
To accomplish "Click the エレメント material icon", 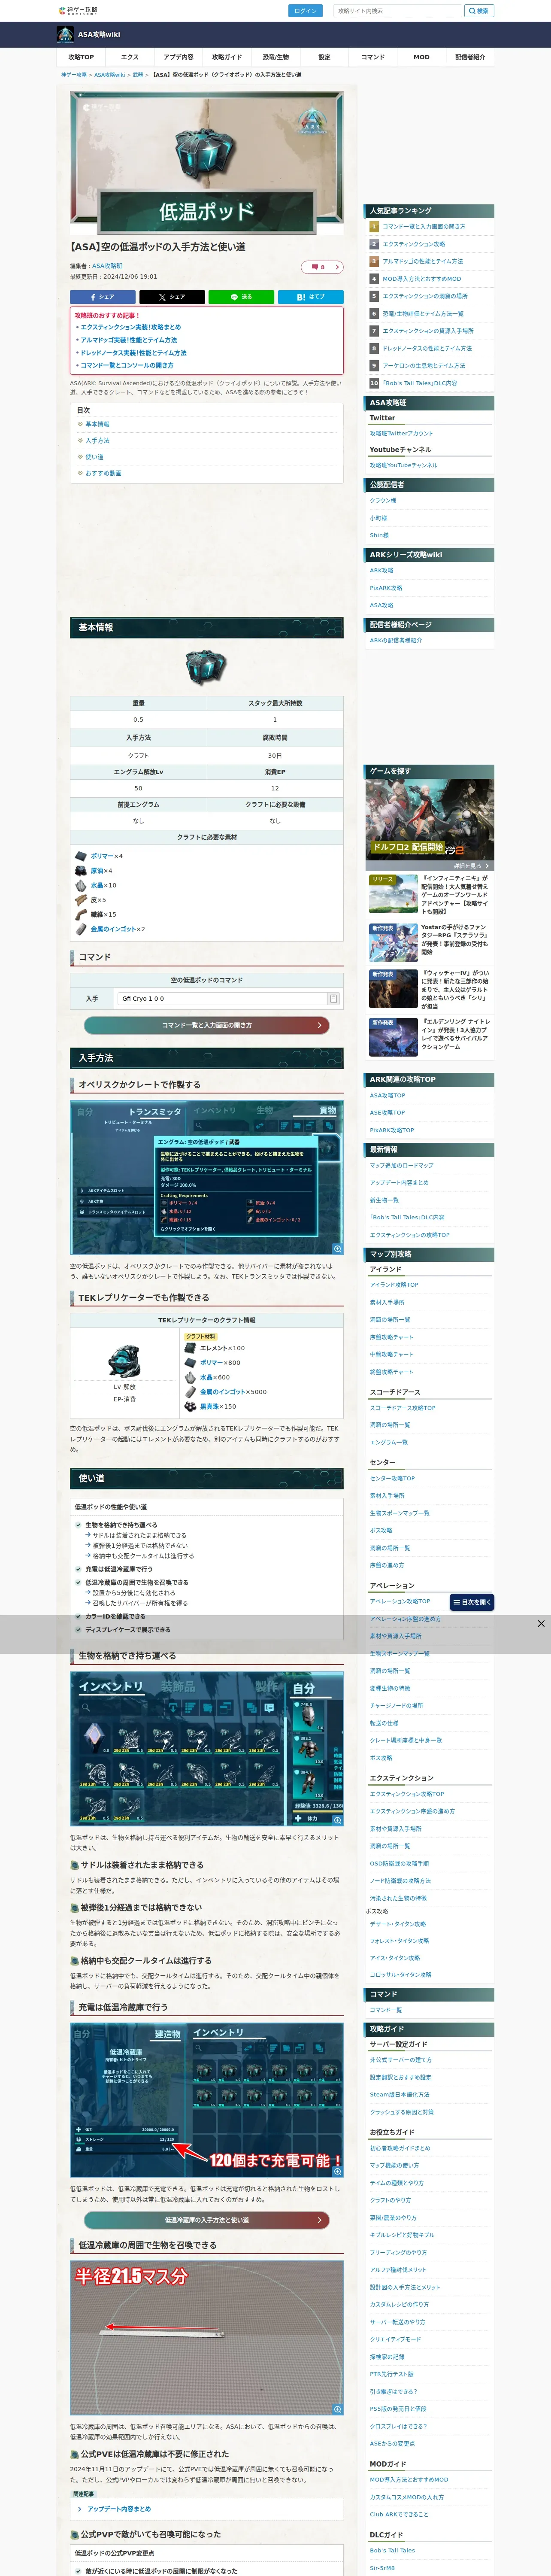I will 190,1348.
